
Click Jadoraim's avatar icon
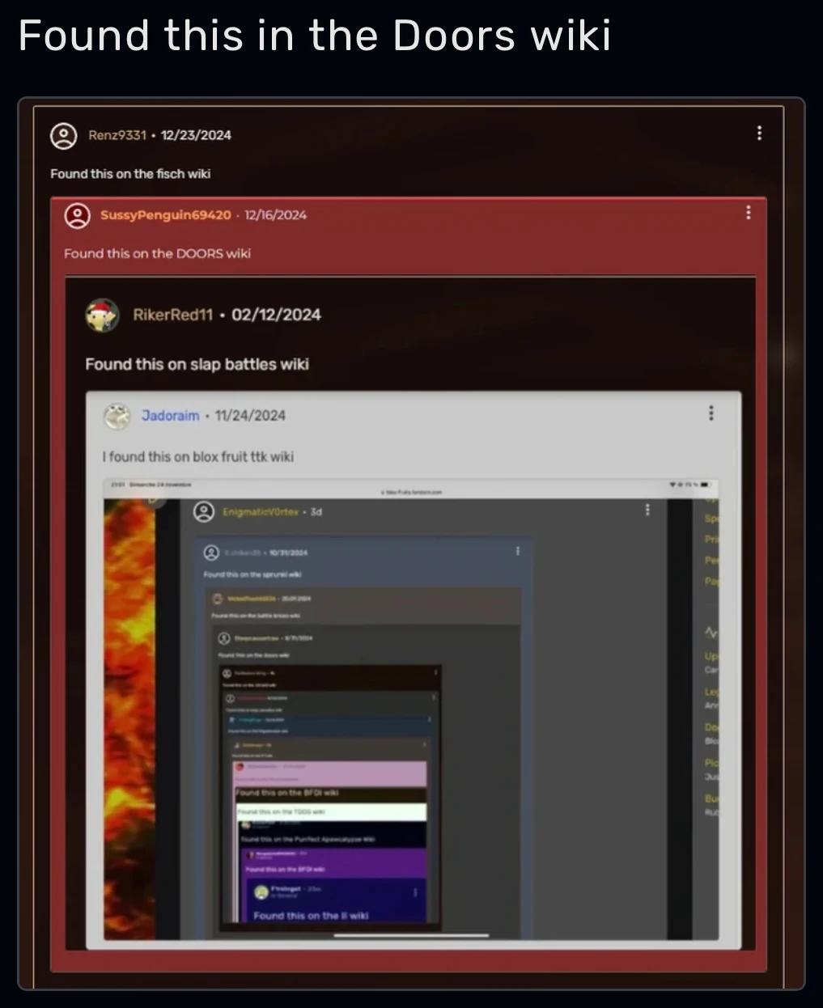tap(117, 416)
